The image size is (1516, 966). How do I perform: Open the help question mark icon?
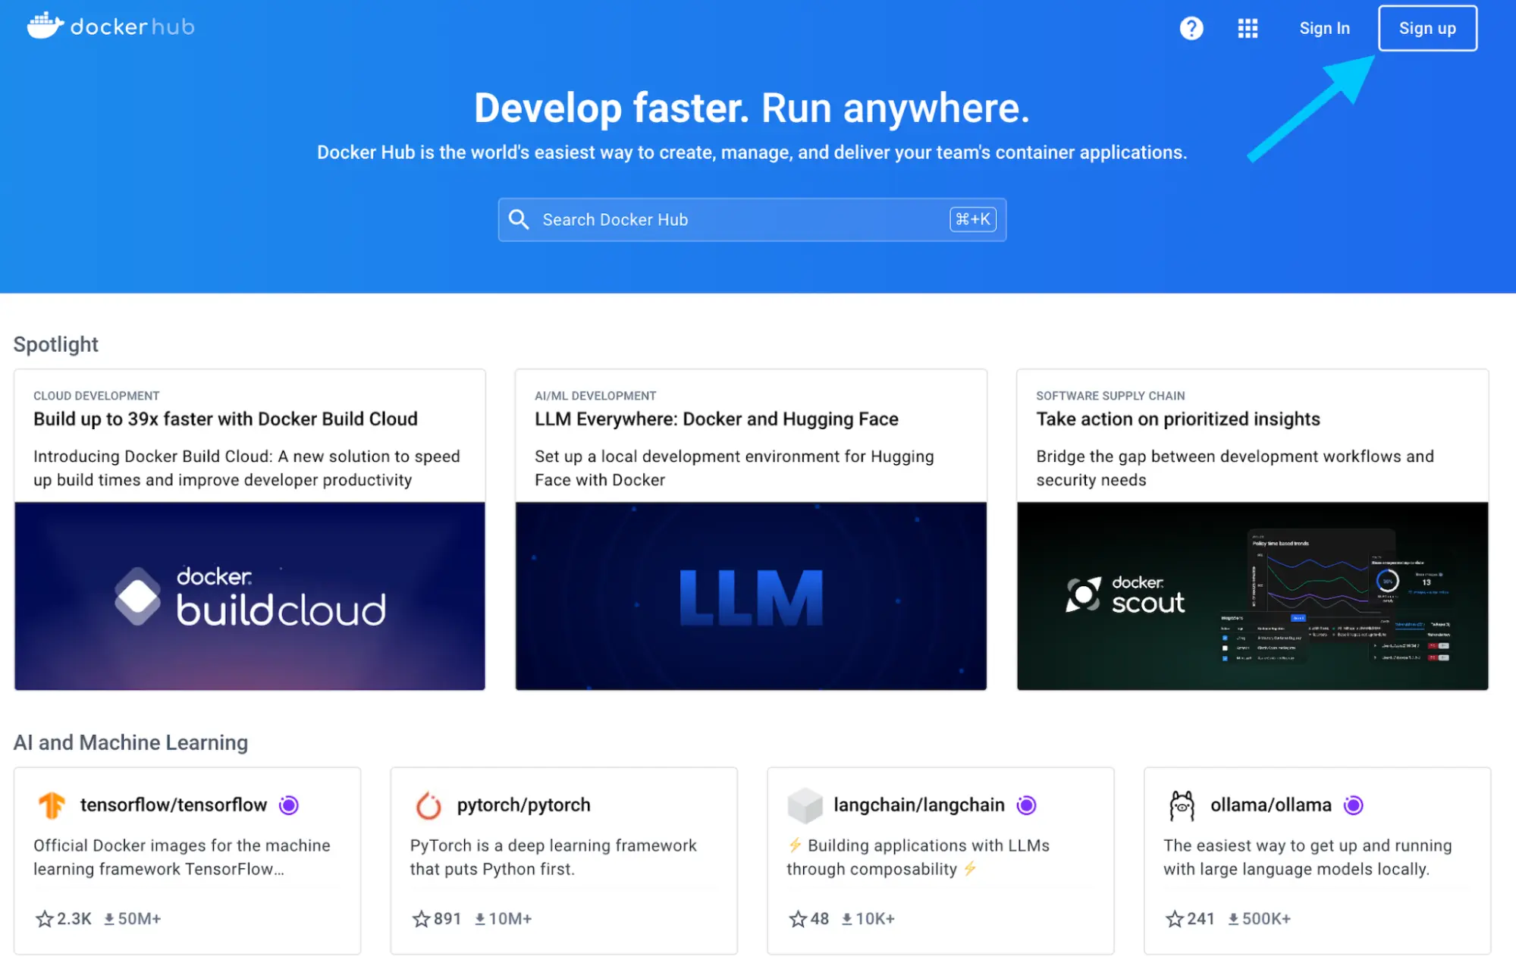[1191, 28]
